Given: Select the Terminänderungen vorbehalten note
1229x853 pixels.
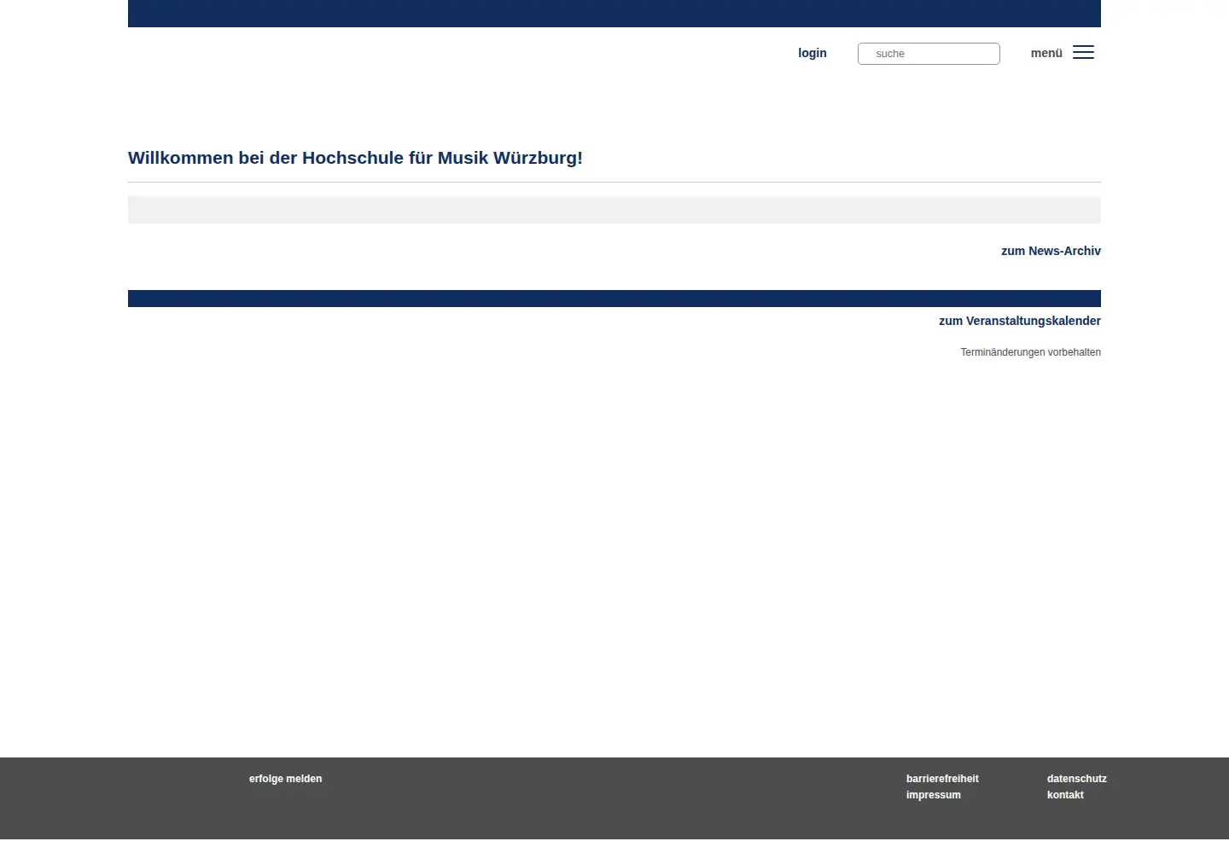Looking at the screenshot, I should pyautogui.click(x=1030, y=352).
